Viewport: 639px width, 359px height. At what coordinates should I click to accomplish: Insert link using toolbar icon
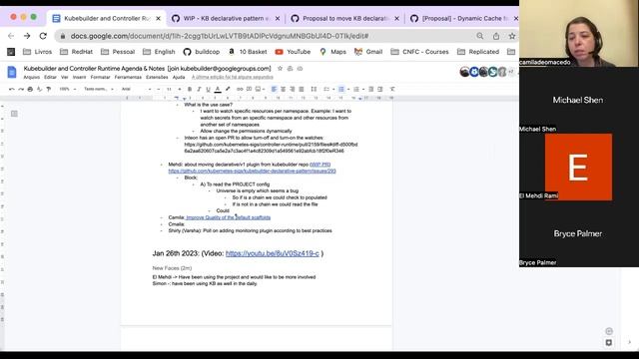click(240, 89)
